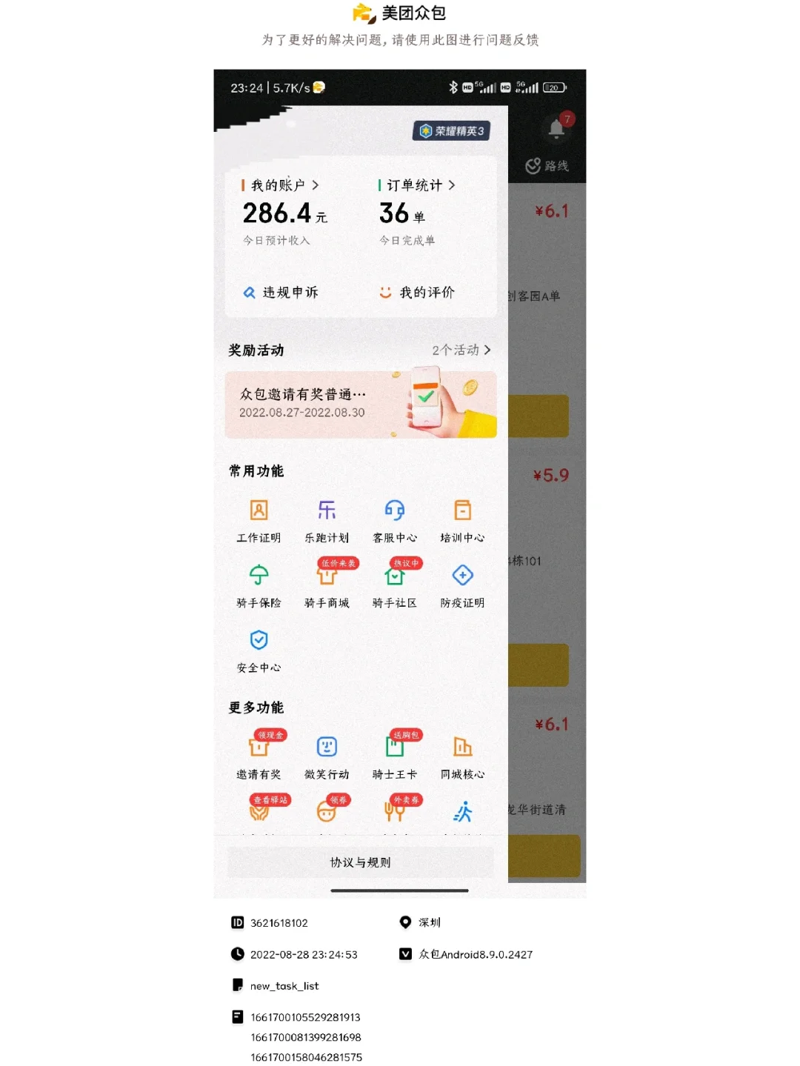Tap the 协议与规则 button

[361, 862]
